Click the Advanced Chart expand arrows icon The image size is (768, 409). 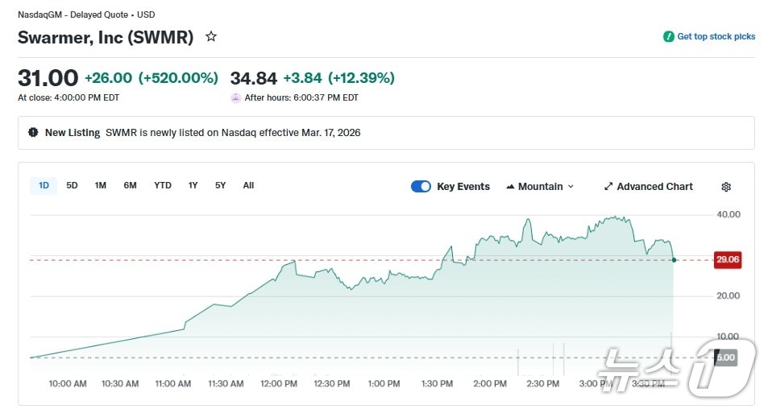tap(608, 187)
